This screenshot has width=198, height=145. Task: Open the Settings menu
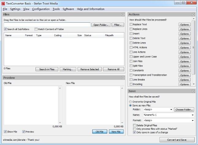pos(15,9)
